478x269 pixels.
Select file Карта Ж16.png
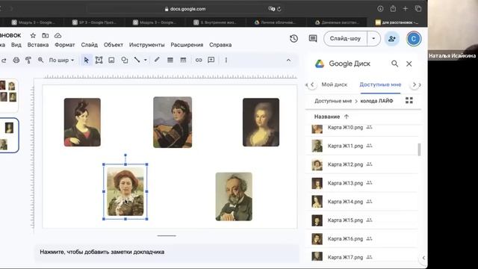[x=361, y=239]
